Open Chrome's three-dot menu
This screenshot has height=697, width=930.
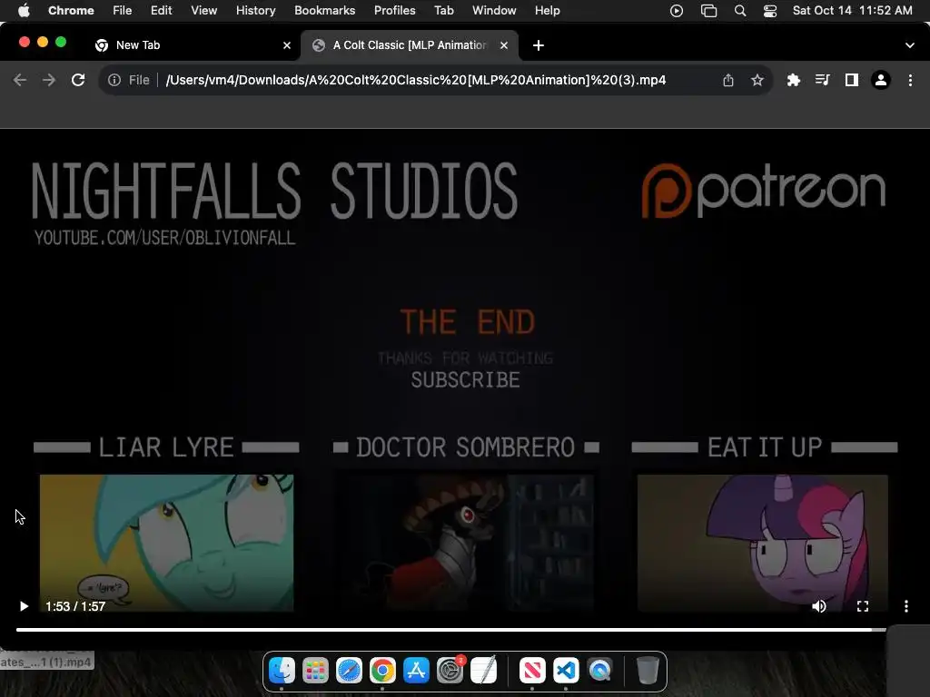pos(910,80)
